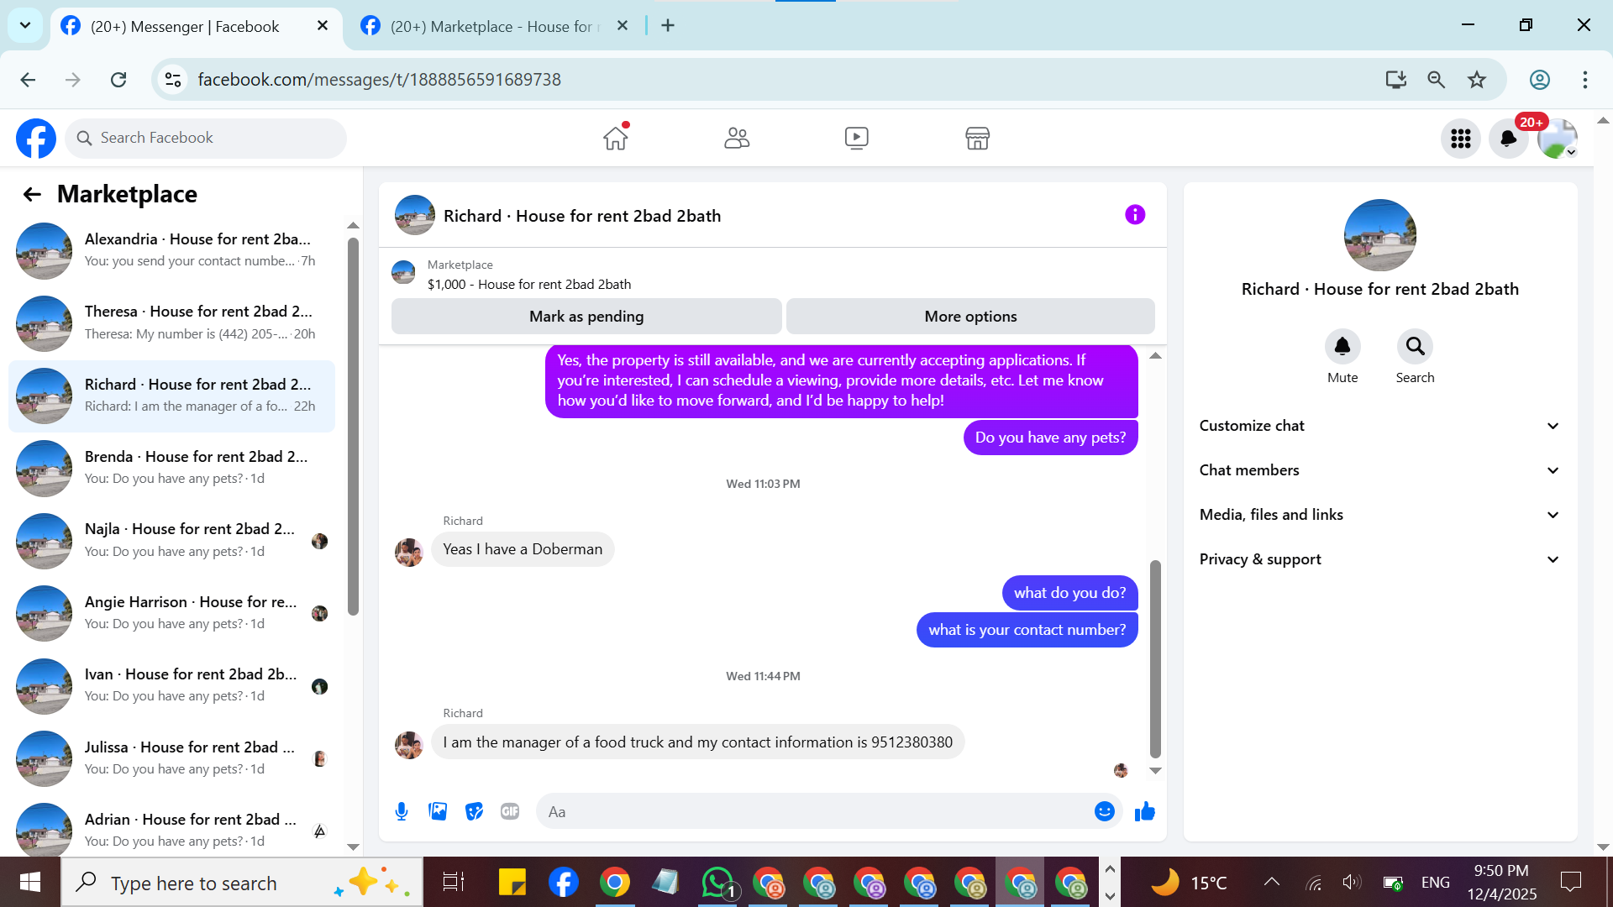This screenshot has height=907, width=1613.
Task: Open the notifications bell
Action: point(1508,139)
